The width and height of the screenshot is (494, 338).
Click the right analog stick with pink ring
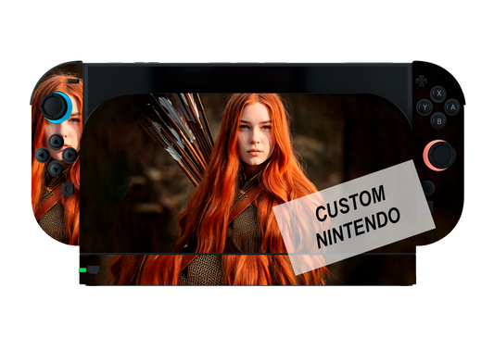click(x=439, y=156)
